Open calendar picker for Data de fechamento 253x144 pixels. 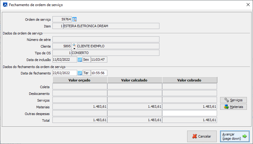(x=80, y=73)
